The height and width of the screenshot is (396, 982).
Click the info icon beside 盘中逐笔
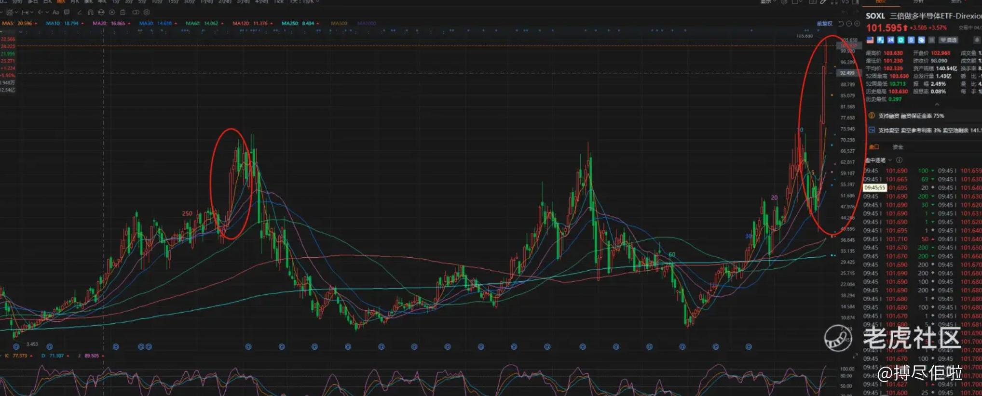(899, 160)
